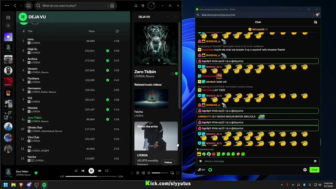Toggle the lyrics microphone icon

tap(132, 173)
